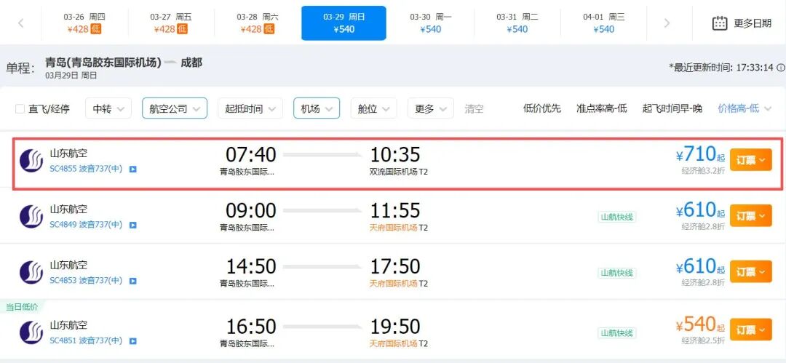The height and width of the screenshot is (363, 786).
Task: Switch to the 03-26 周四 date tab
Action: click(x=85, y=23)
